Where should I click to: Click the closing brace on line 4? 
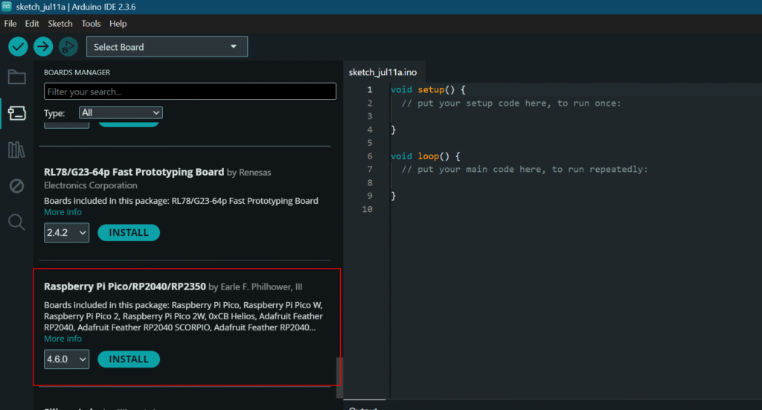pos(394,129)
